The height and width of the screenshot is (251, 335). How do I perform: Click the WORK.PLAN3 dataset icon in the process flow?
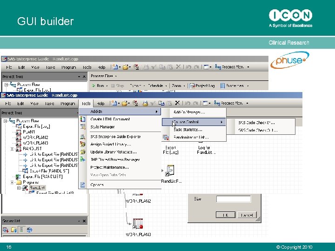[138, 224]
